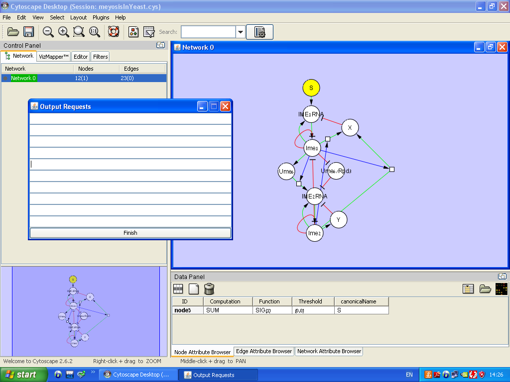Open the Help menu
510x382 pixels.
click(121, 17)
